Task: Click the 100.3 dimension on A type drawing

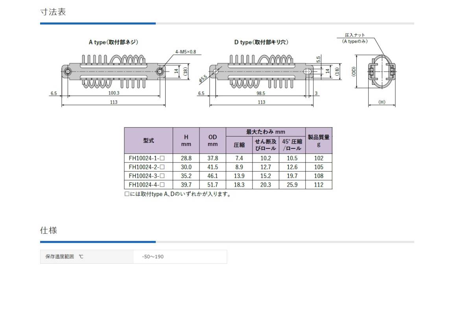Action: 114,93
